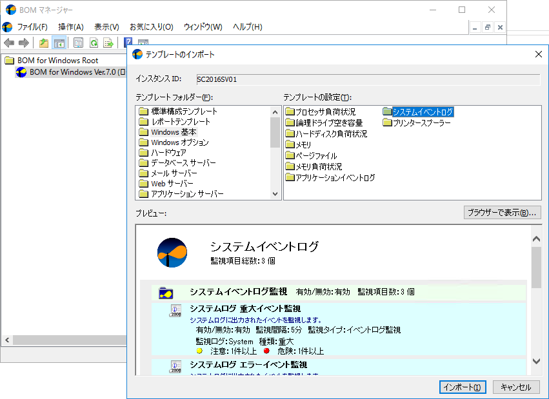Click the 監視ログ:System line in preview
Image resolution: width=549 pixels, height=399 pixels.
[x=225, y=341]
